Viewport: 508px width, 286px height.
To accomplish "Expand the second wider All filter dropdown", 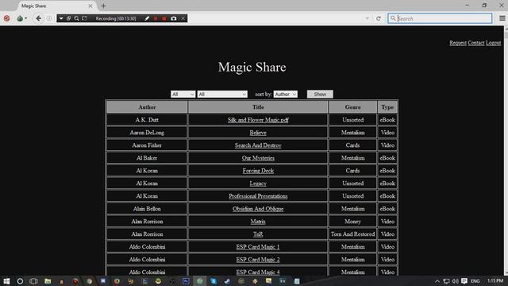I will tap(222, 94).
